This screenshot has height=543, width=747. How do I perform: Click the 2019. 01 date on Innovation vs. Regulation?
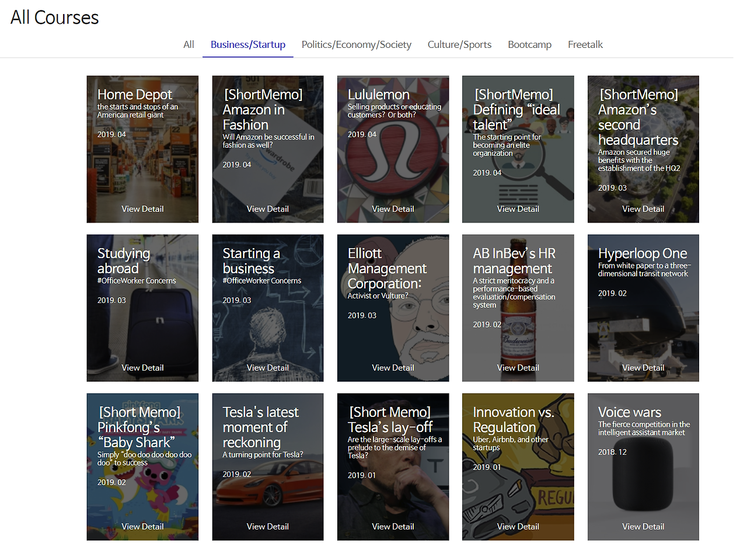point(487,468)
